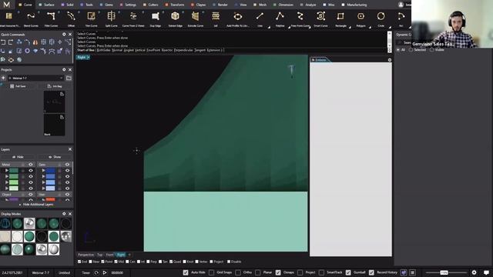Image resolution: width=493 pixels, height=277 pixels.
Task: Click the orange User layer swatch
Action: click(50, 199)
